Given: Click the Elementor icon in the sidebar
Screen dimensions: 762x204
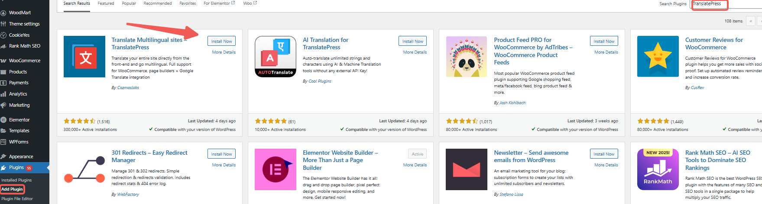Looking at the screenshot, I should [3, 120].
